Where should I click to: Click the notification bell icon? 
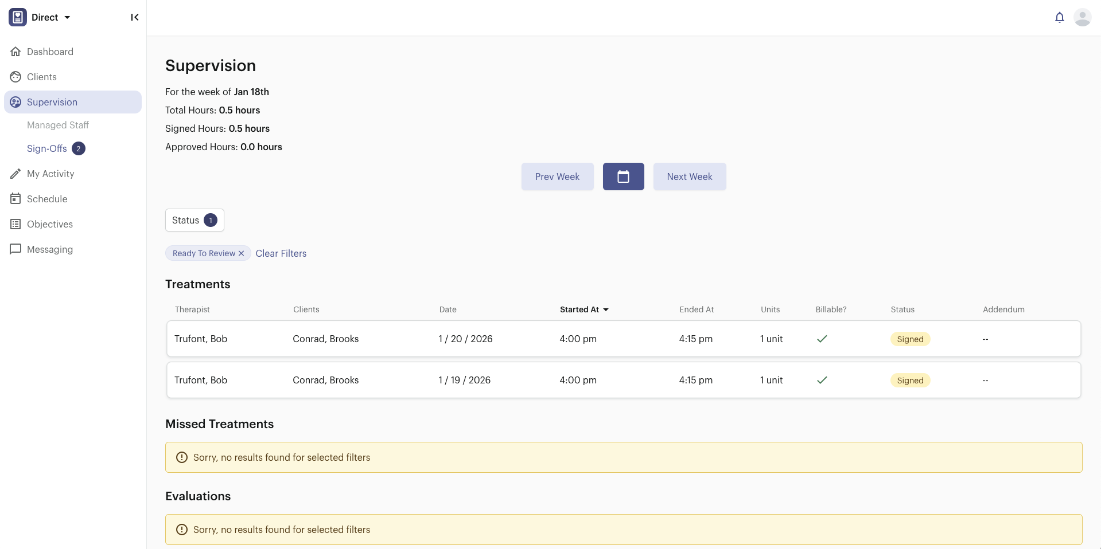1059,17
